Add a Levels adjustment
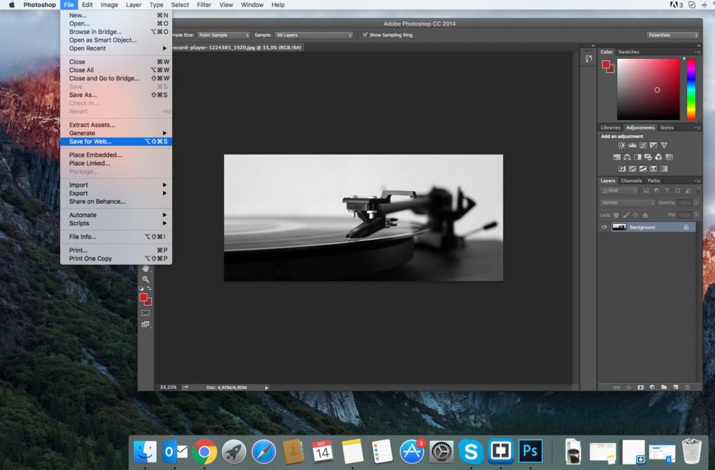Screen dimensions: 715x470 (x=632, y=146)
